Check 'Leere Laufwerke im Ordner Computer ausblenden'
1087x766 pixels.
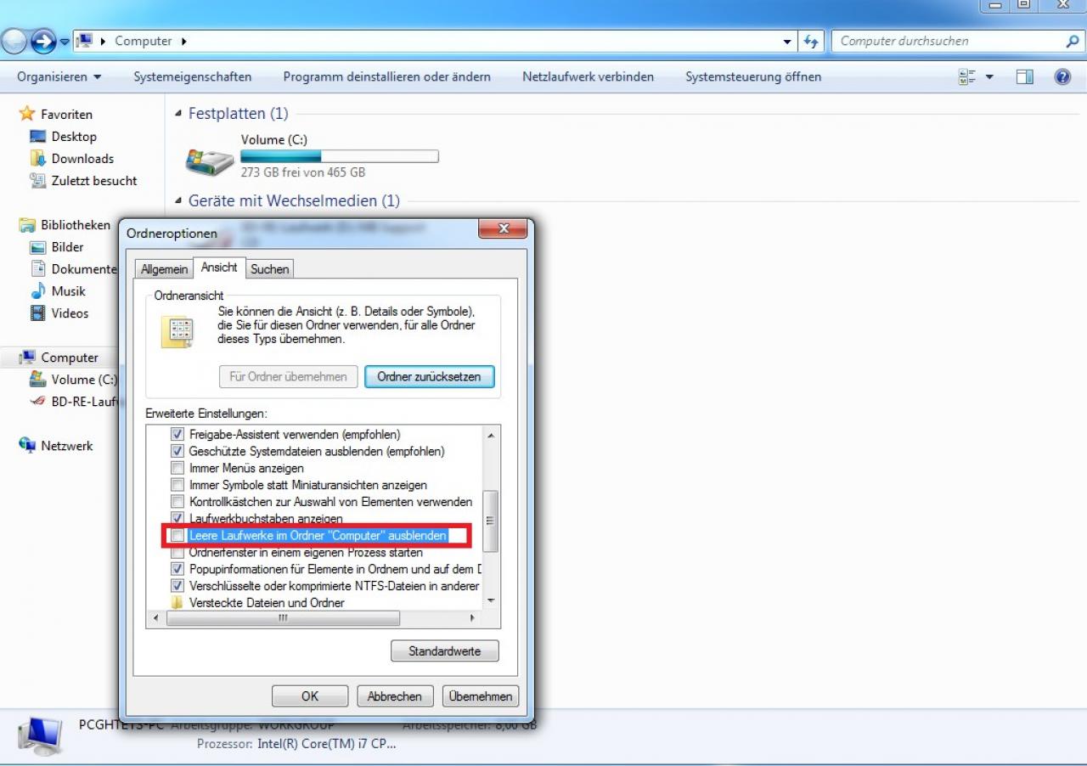coord(177,536)
